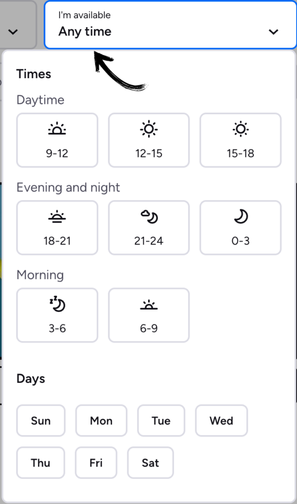The image size is (297, 504).
Task: Click the crescent moon icon for 0-3
Action: pos(240,217)
